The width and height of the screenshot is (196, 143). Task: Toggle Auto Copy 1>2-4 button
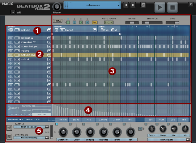pyautogui.click(x=109, y=22)
